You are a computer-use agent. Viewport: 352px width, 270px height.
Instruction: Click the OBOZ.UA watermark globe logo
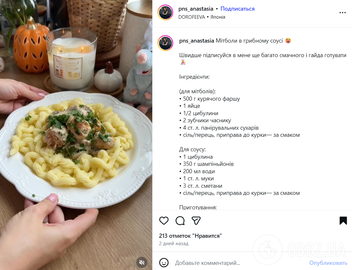267,250
